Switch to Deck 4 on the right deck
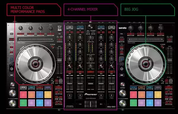 (x=122, y=69)
